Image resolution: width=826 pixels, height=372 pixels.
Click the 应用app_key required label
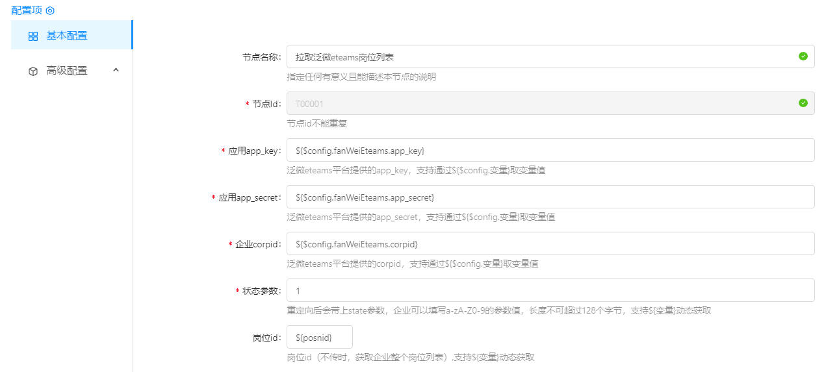pos(254,151)
